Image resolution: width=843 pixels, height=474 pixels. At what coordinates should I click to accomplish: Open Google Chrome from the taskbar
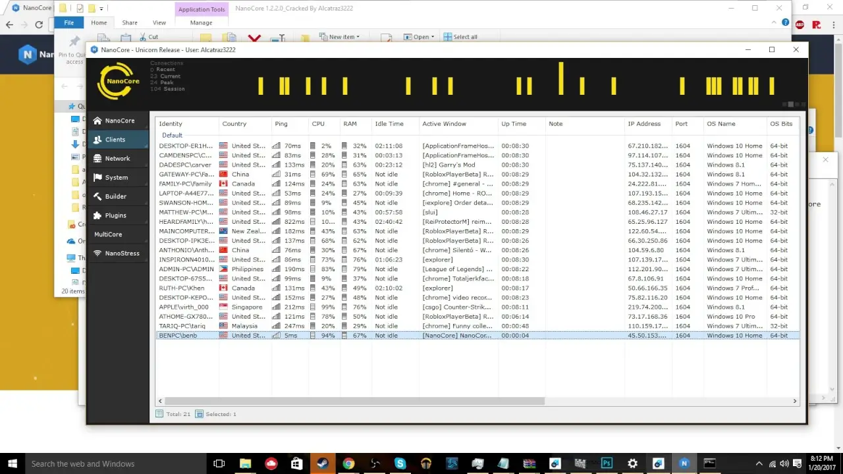(x=348, y=463)
